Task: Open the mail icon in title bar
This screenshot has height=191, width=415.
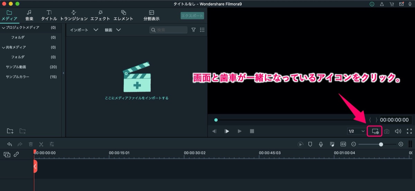Action: (x=401, y=4)
